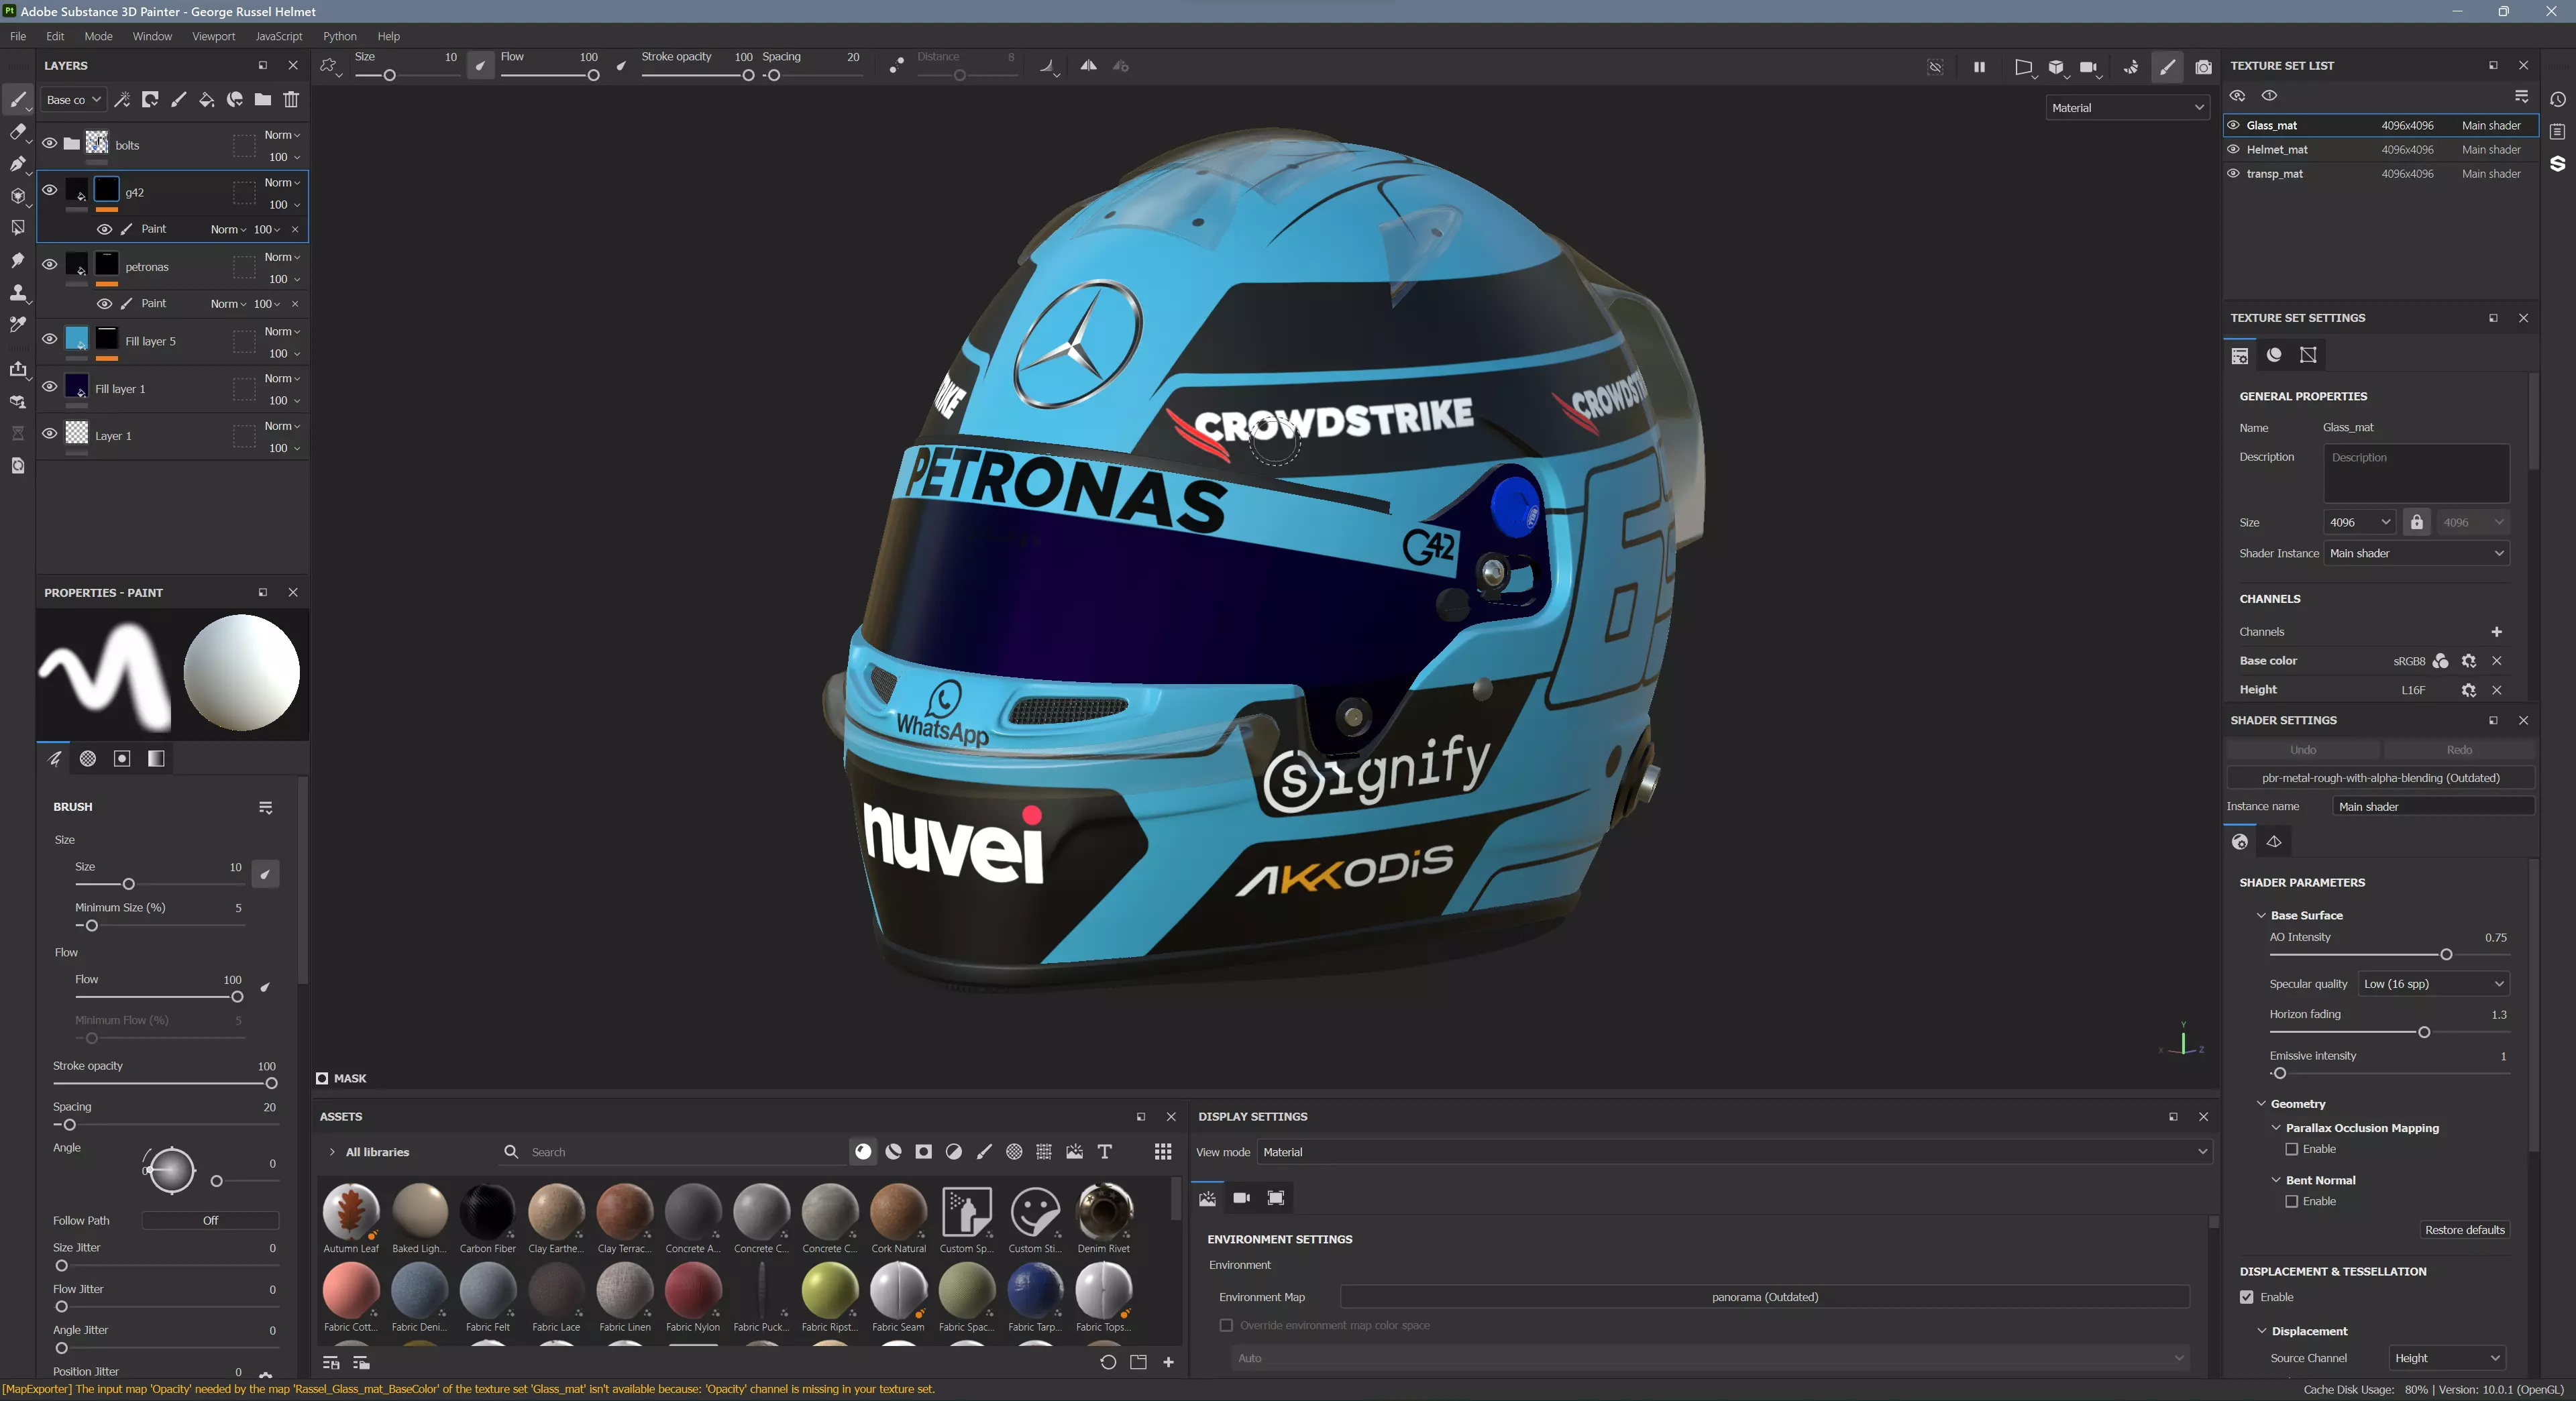Hide the bolts folder layer
2576x1401 pixels.
[x=49, y=144]
